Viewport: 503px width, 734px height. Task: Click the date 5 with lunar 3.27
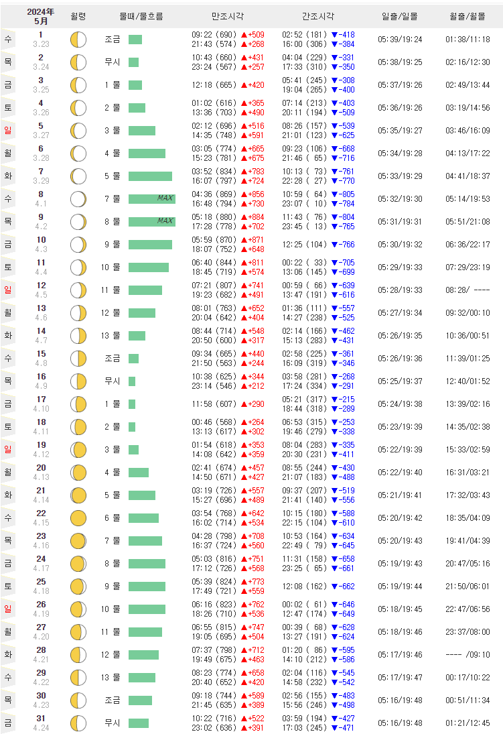click(x=41, y=131)
